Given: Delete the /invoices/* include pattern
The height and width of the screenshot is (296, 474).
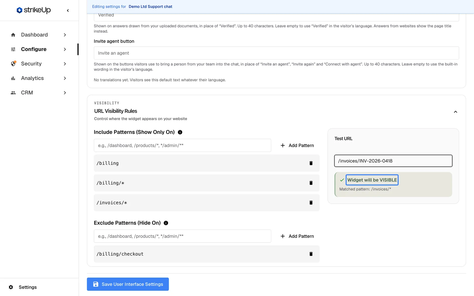Looking at the screenshot, I should [311, 203].
